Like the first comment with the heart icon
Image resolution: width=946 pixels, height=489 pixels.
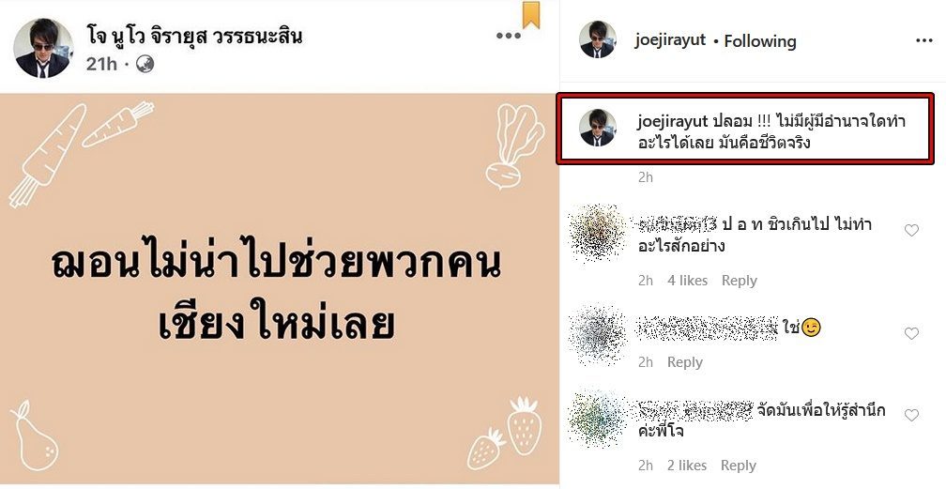(911, 230)
